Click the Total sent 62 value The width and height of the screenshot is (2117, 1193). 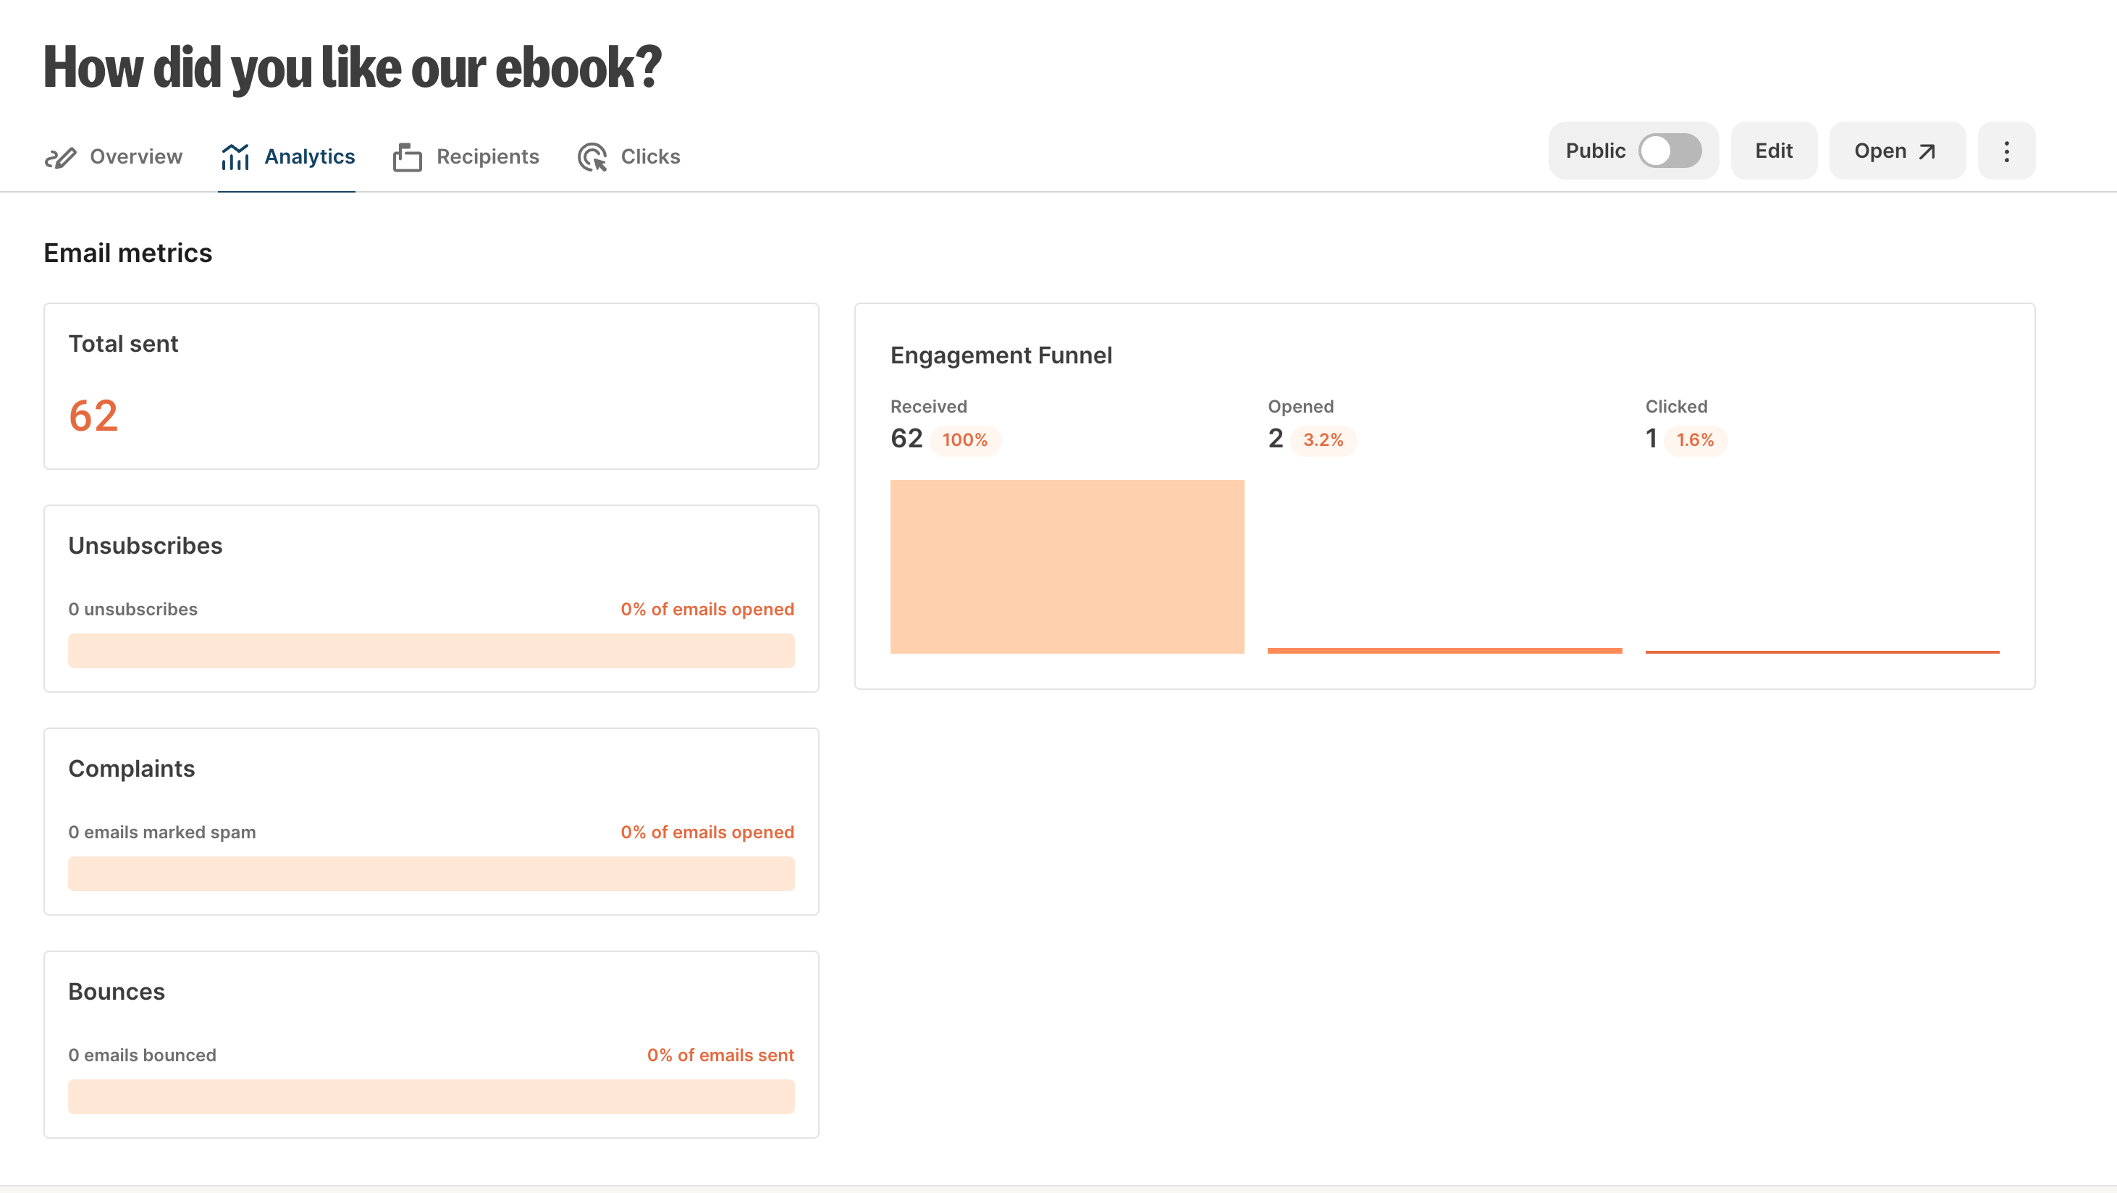point(93,416)
